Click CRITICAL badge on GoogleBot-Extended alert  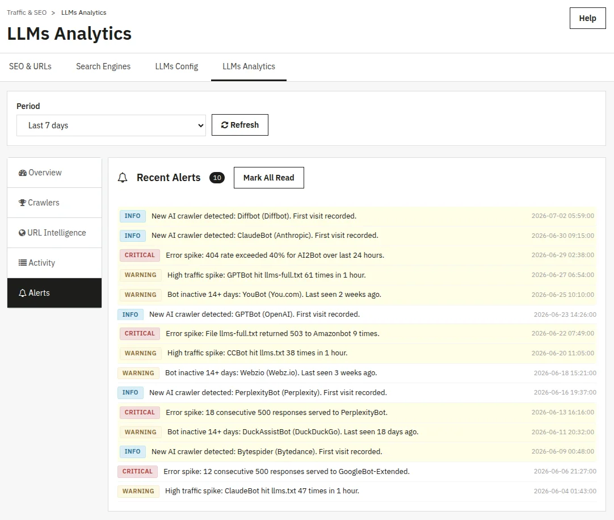click(137, 471)
